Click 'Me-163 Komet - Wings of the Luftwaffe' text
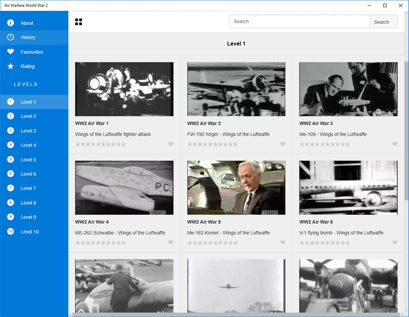409x317 pixels. pos(228,232)
